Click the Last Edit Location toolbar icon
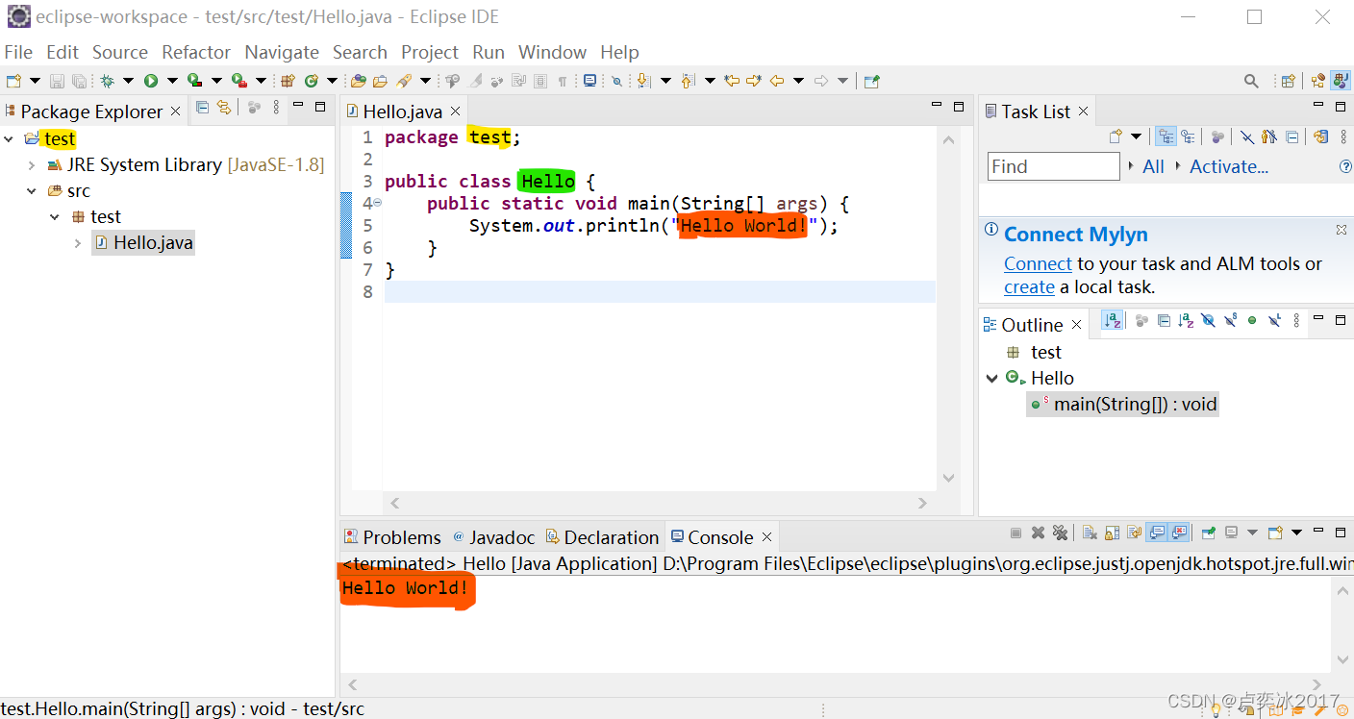Image resolution: width=1354 pixels, height=719 pixels. tap(732, 81)
